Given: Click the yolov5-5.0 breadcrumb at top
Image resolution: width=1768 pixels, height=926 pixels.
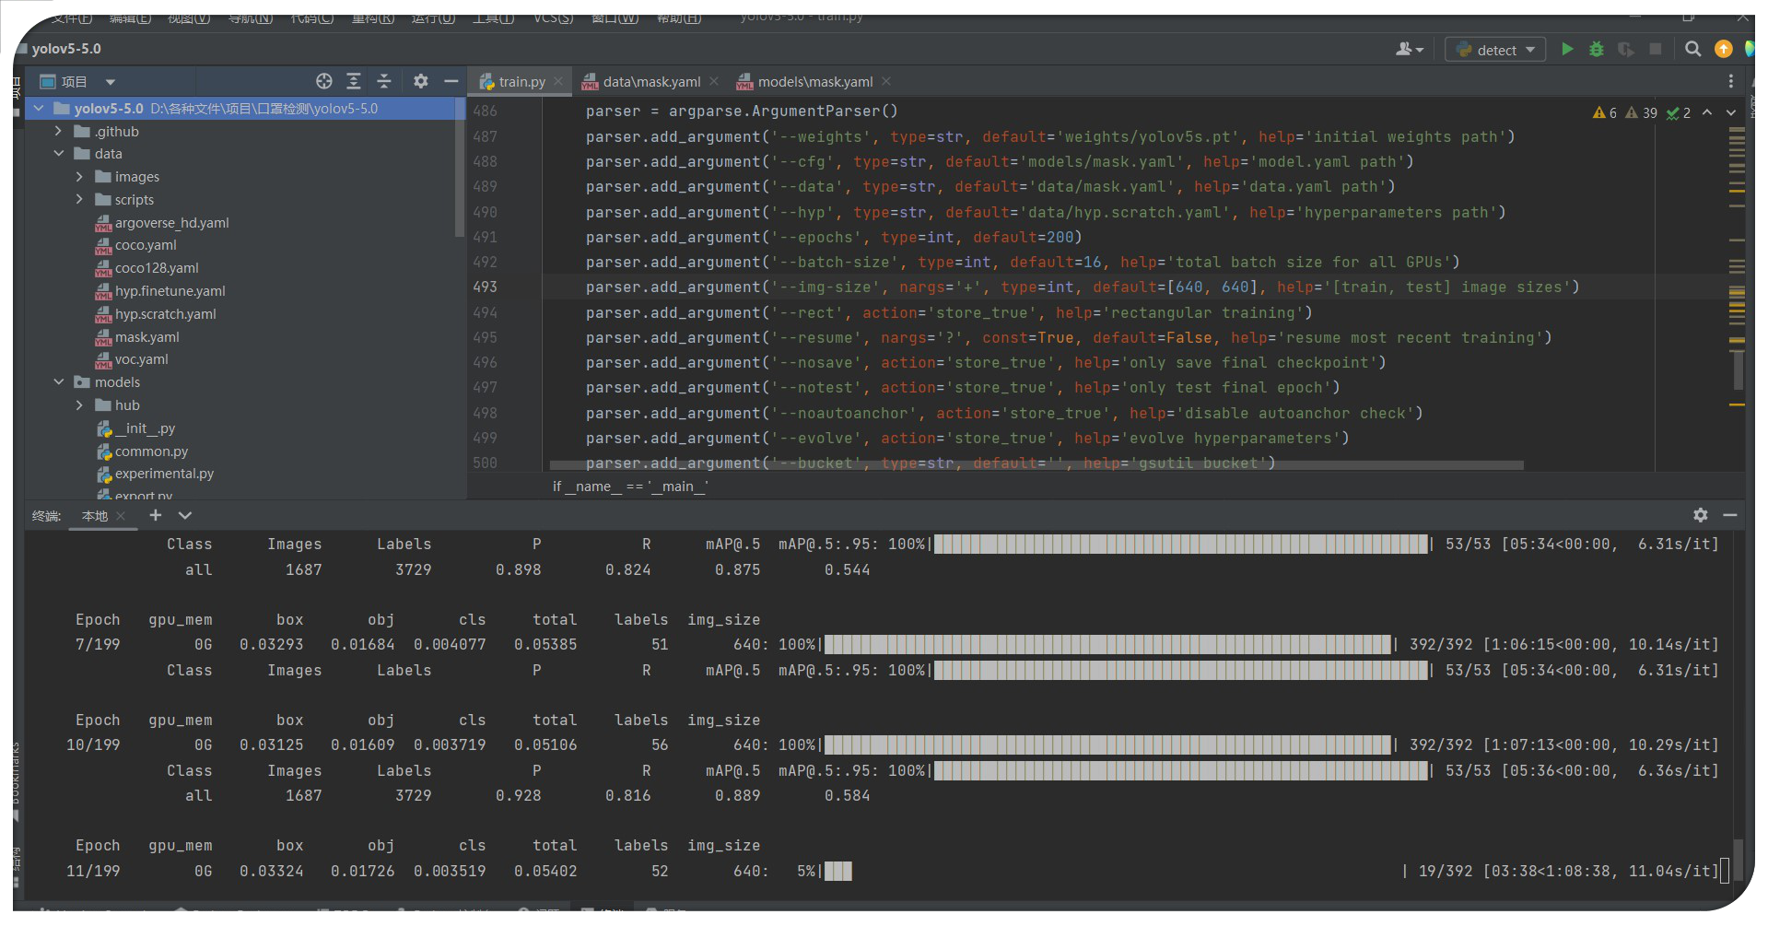Looking at the screenshot, I should tap(66, 49).
